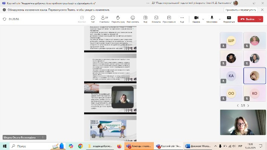Start sharing your screen
267x150 pixels.
pyautogui.click(x=229, y=19)
